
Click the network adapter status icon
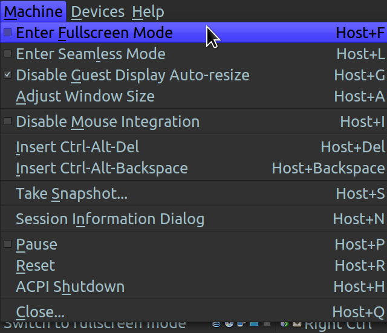tap(241, 325)
